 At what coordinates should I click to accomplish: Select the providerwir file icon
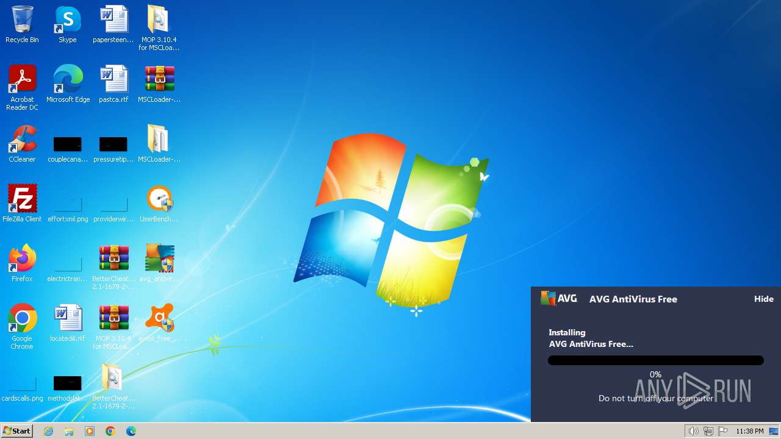(x=113, y=208)
